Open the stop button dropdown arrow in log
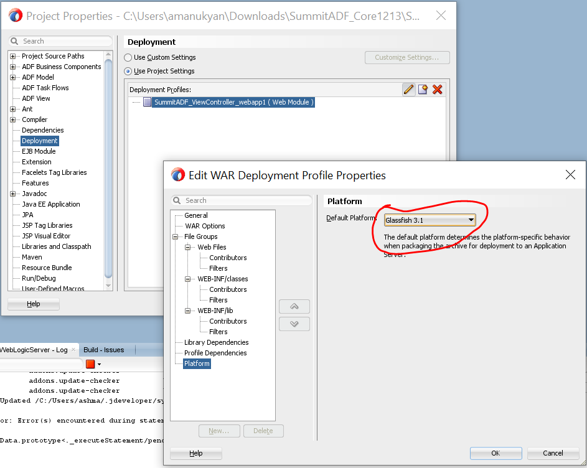The height and width of the screenshot is (468, 587). click(99, 364)
